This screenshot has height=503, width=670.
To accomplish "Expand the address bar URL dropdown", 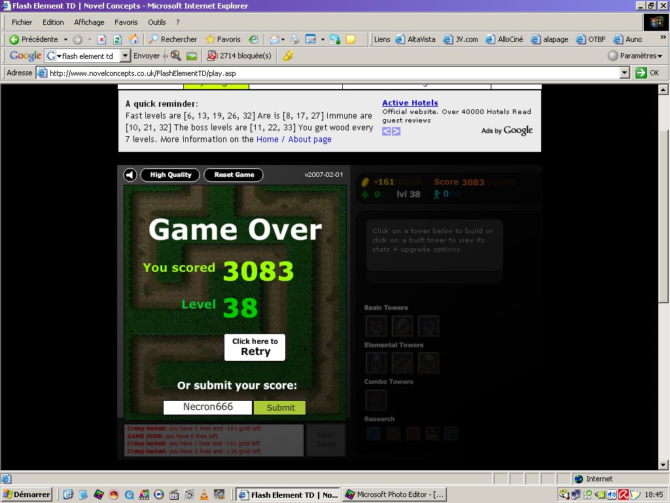I will [x=624, y=73].
